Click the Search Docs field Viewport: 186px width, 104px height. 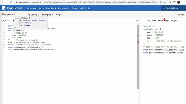[x=174, y=8]
